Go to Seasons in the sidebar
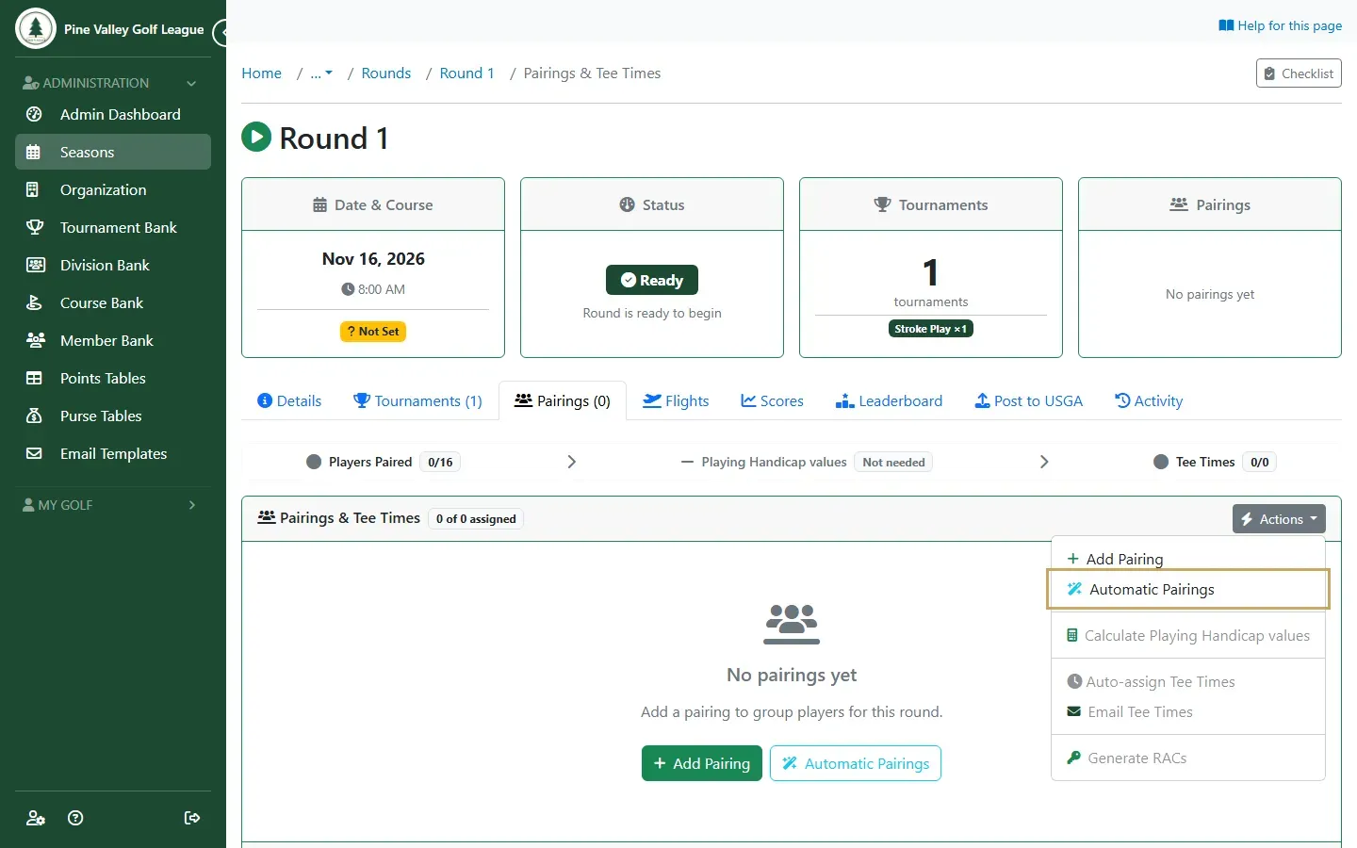Viewport: 1357px width, 848px height. tap(113, 152)
